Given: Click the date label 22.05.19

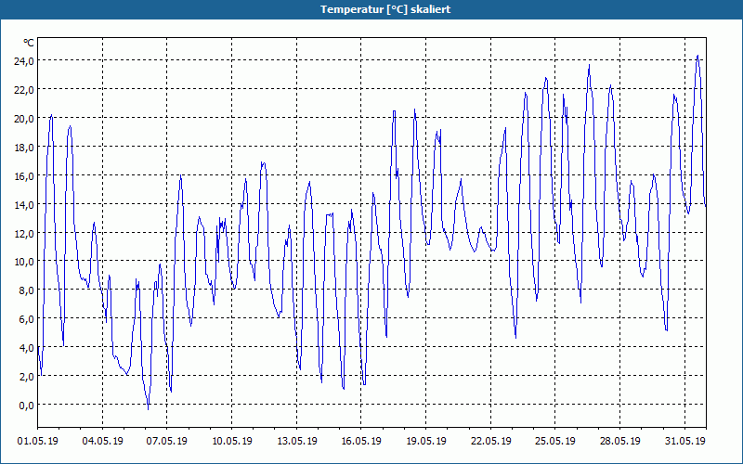Looking at the screenshot, I should coord(491,441).
